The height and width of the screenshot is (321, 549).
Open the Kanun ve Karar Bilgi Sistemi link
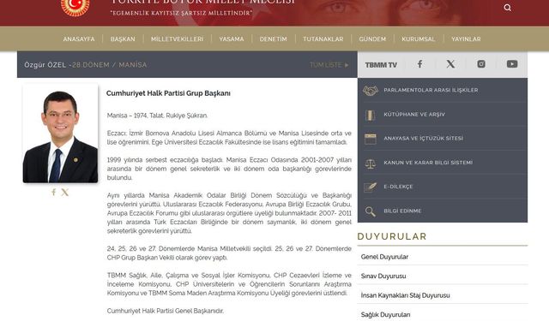point(428,163)
